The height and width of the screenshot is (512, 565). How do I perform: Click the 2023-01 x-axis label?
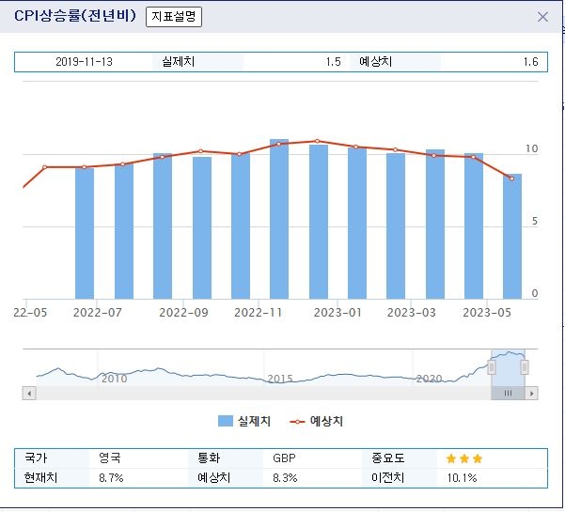pyautogui.click(x=337, y=313)
